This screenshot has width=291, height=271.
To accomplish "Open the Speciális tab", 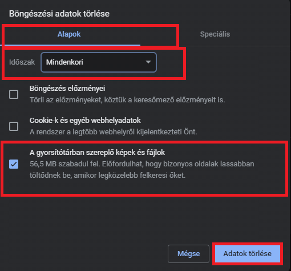I will coord(215,34).
